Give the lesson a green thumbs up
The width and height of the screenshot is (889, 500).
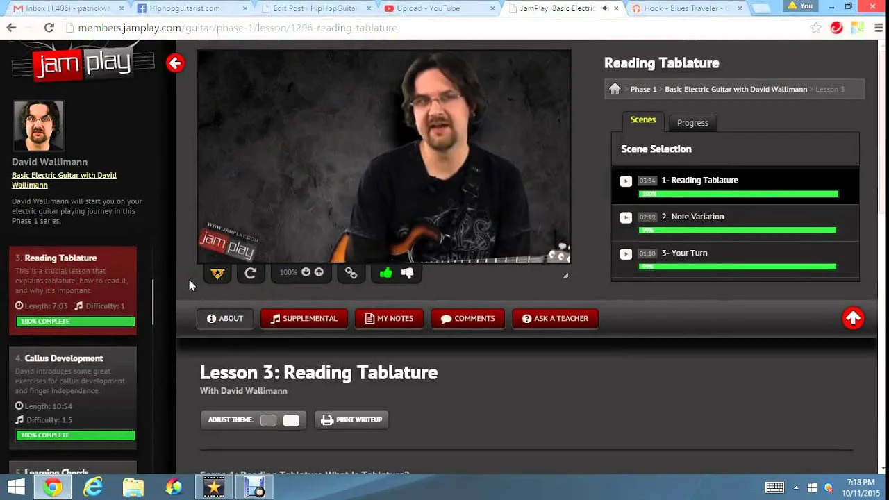pos(385,273)
